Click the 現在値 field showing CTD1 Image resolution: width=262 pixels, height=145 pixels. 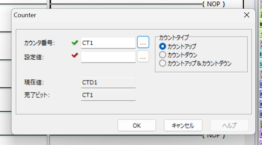(108, 83)
